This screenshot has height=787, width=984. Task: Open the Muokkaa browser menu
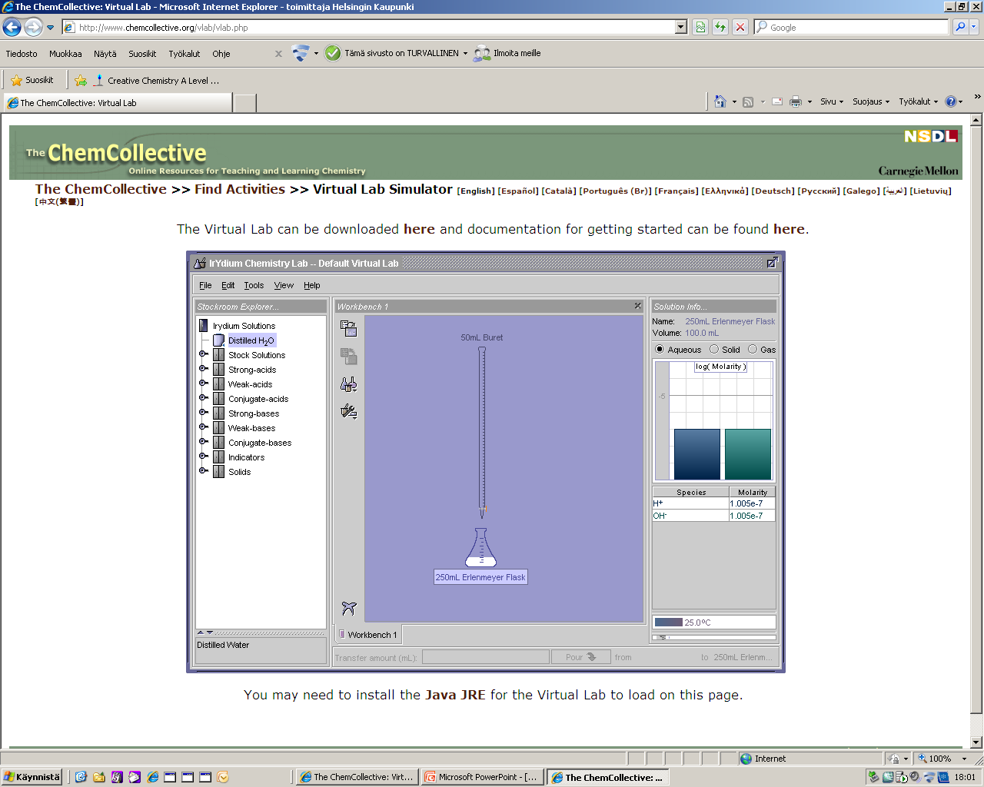pos(65,54)
